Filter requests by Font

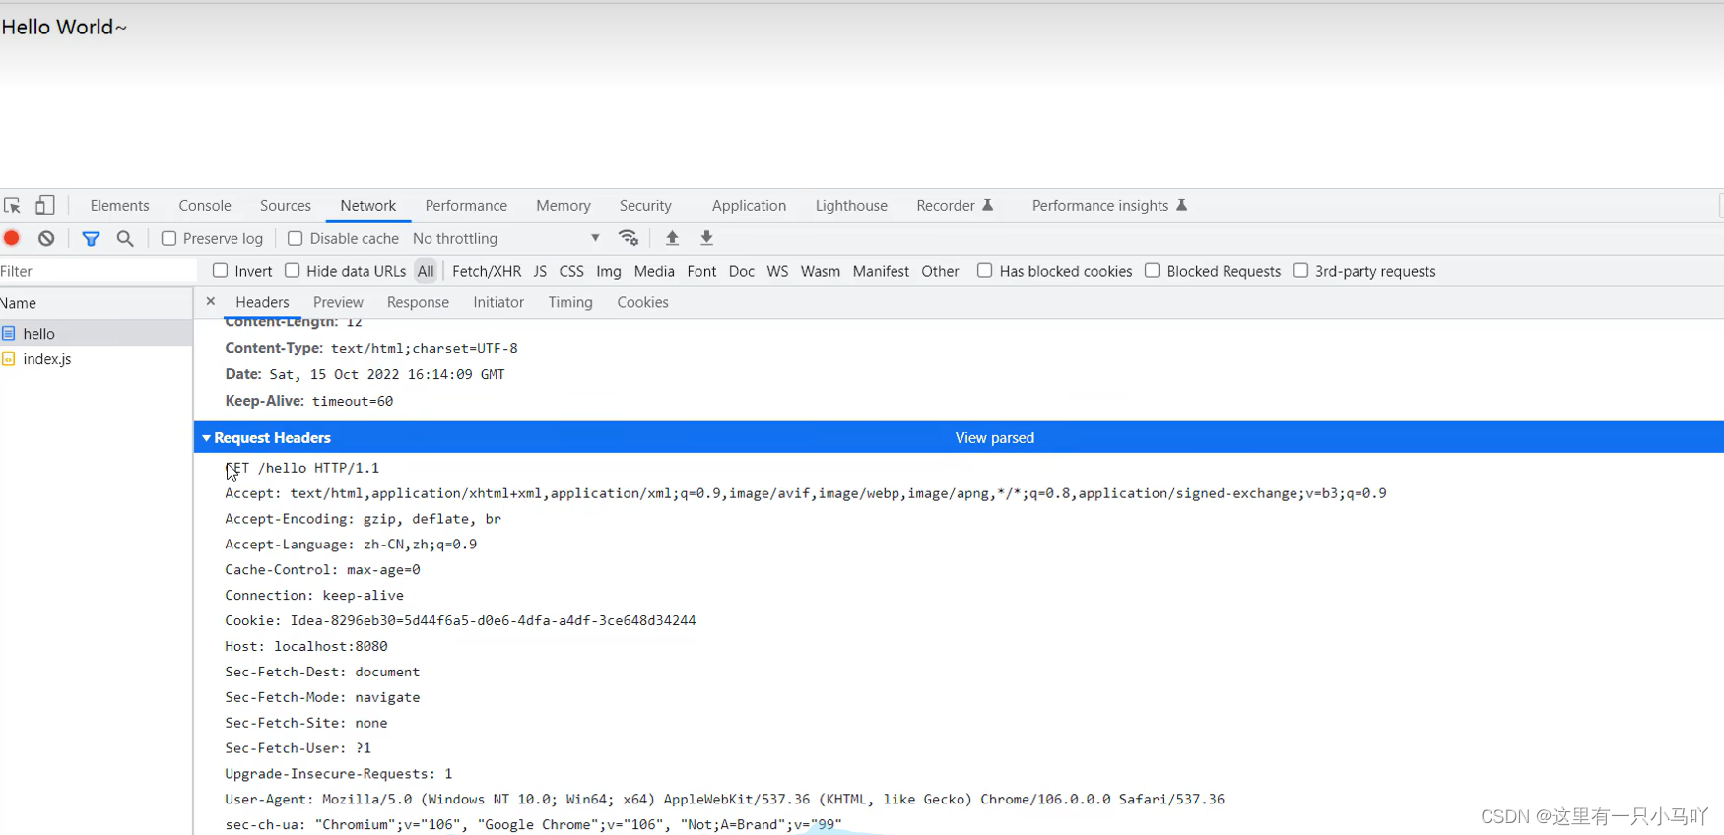(x=701, y=271)
